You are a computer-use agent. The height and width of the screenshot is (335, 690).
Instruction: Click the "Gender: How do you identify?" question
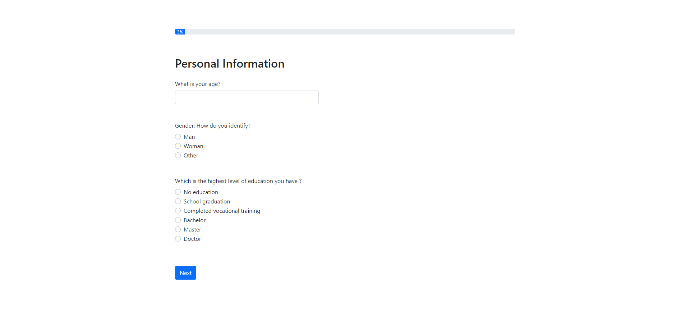coord(213,126)
